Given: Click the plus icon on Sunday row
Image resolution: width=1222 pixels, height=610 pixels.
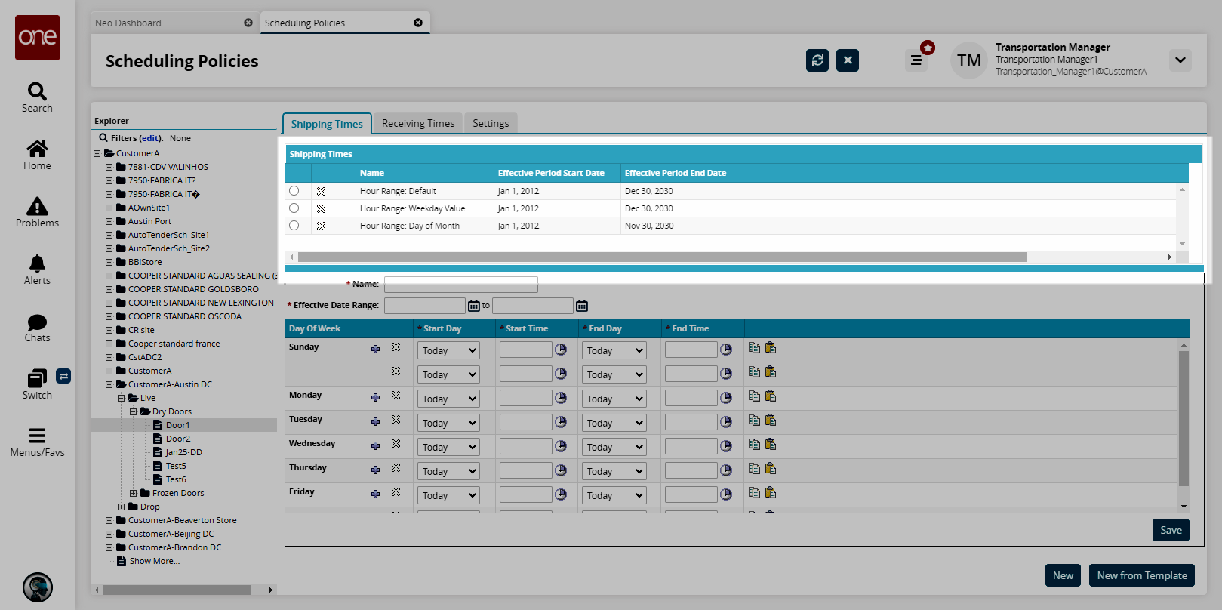Looking at the screenshot, I should tap(375, 349).
